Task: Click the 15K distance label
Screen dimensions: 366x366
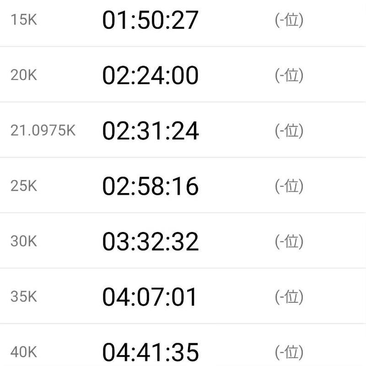Action: click(x=24, y=21)
